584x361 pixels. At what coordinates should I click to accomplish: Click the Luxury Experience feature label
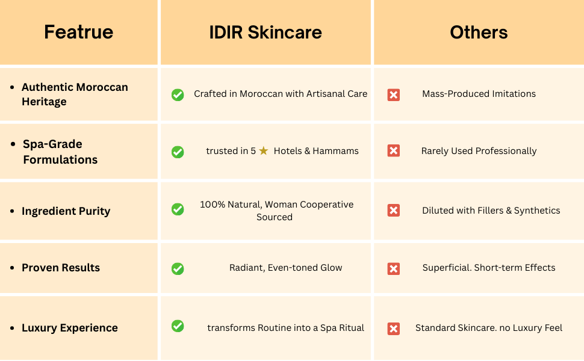pyautogui.click(x=70, y=328)
